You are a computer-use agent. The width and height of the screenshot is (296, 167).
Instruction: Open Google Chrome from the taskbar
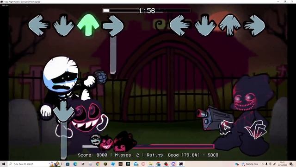98,164
